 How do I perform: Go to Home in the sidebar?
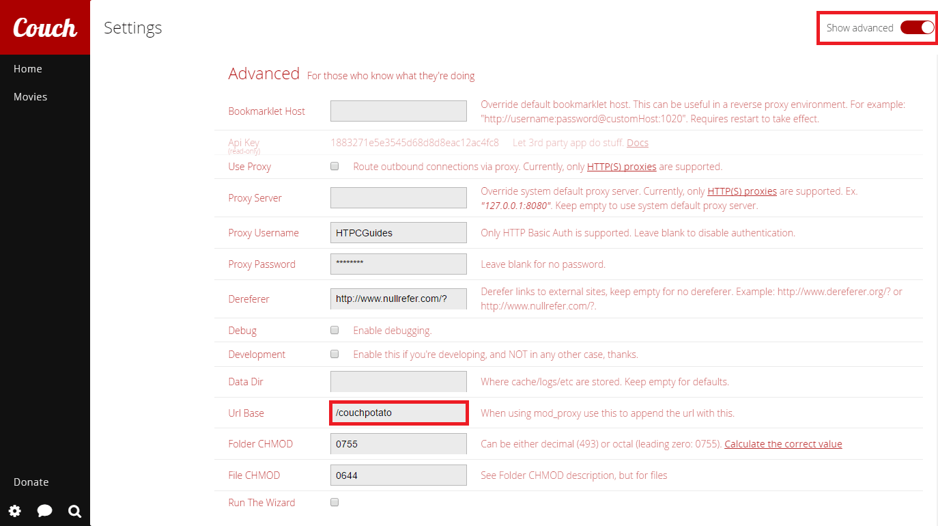28,69
